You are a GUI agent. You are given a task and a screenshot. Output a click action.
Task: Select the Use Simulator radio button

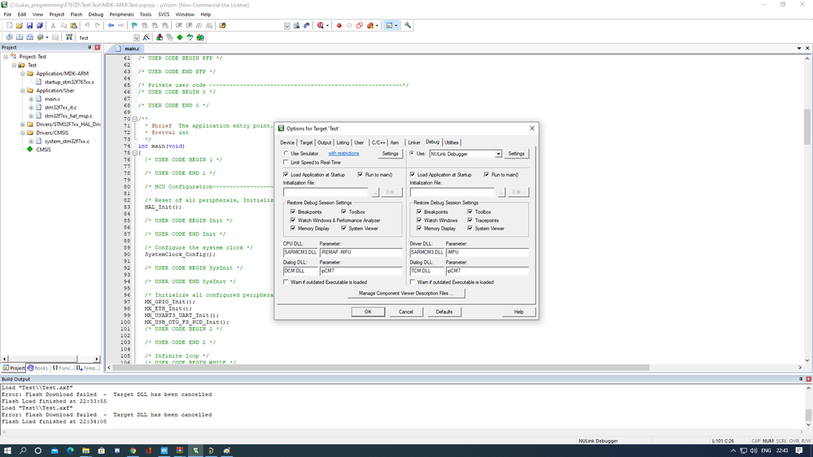286,154
